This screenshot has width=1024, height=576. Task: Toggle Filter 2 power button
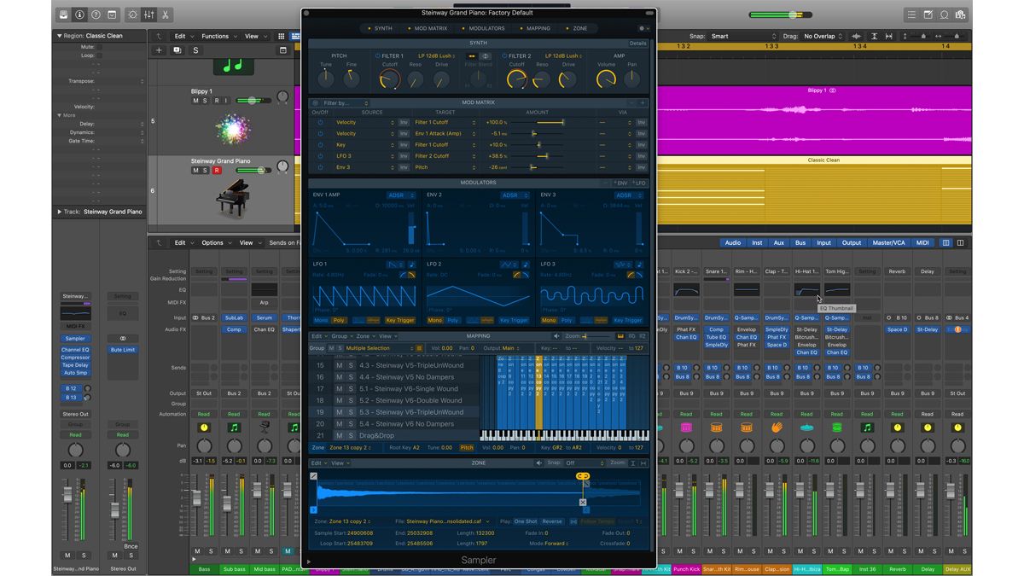pos(504,56)
